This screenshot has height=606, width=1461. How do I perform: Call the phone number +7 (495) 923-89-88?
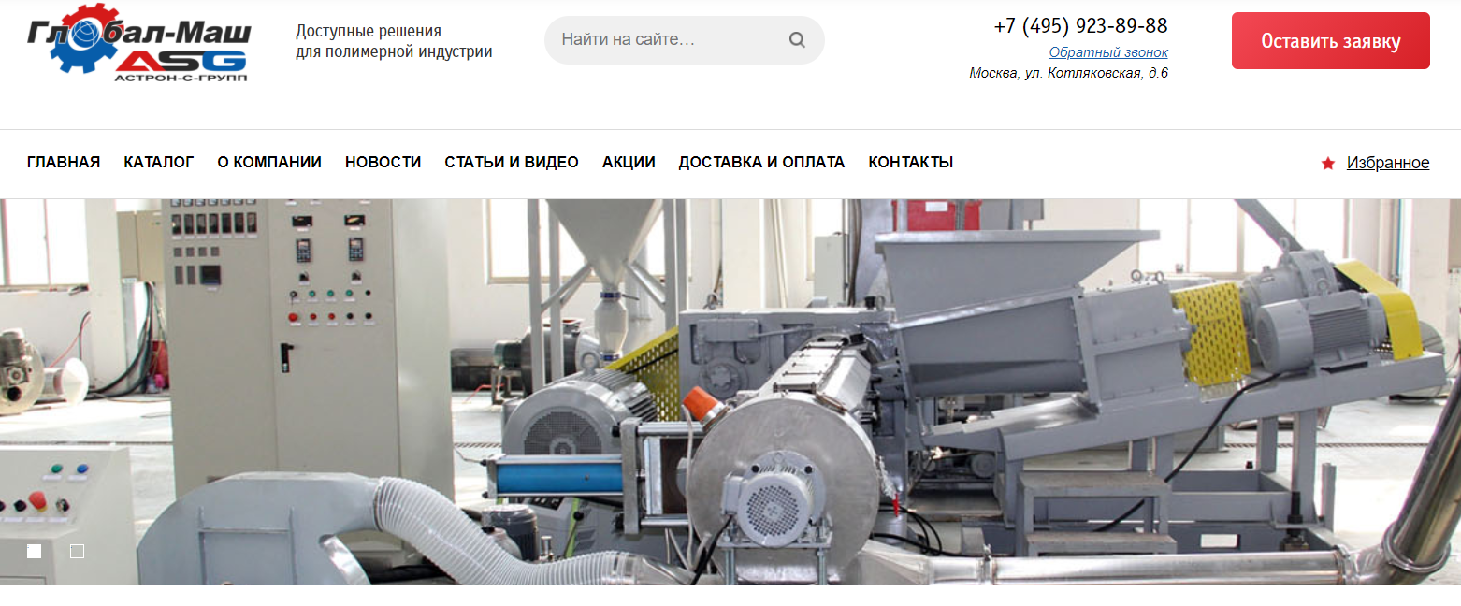click(1080, 25)
